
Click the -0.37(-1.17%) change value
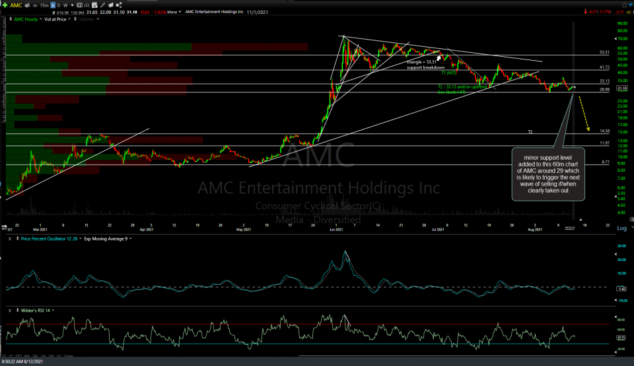(x=600, y=12)
